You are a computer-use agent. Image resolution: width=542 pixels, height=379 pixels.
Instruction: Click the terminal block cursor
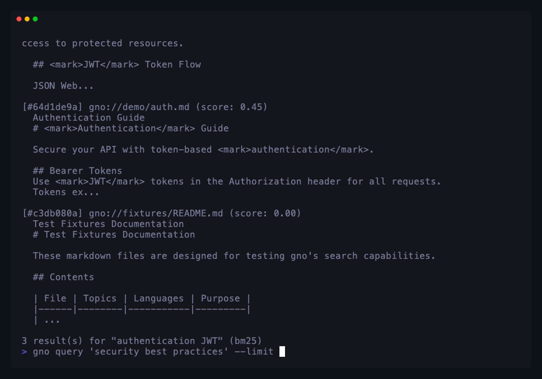tap(282, 352)
